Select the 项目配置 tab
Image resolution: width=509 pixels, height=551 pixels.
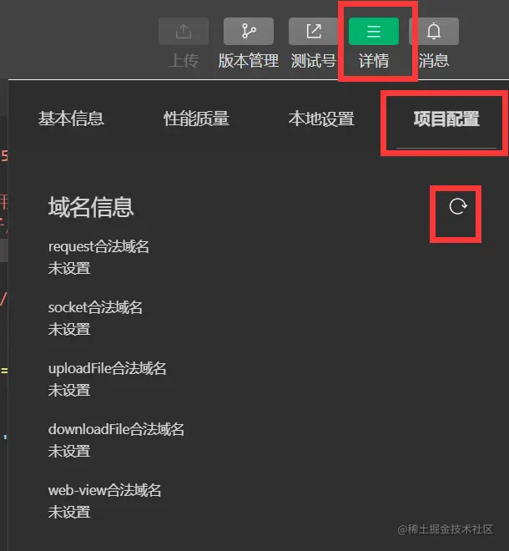pos(446,119)
